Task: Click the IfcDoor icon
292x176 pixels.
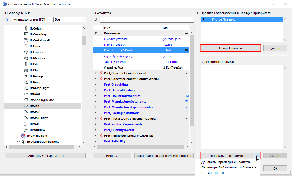Action: click(x=26, y=46)
